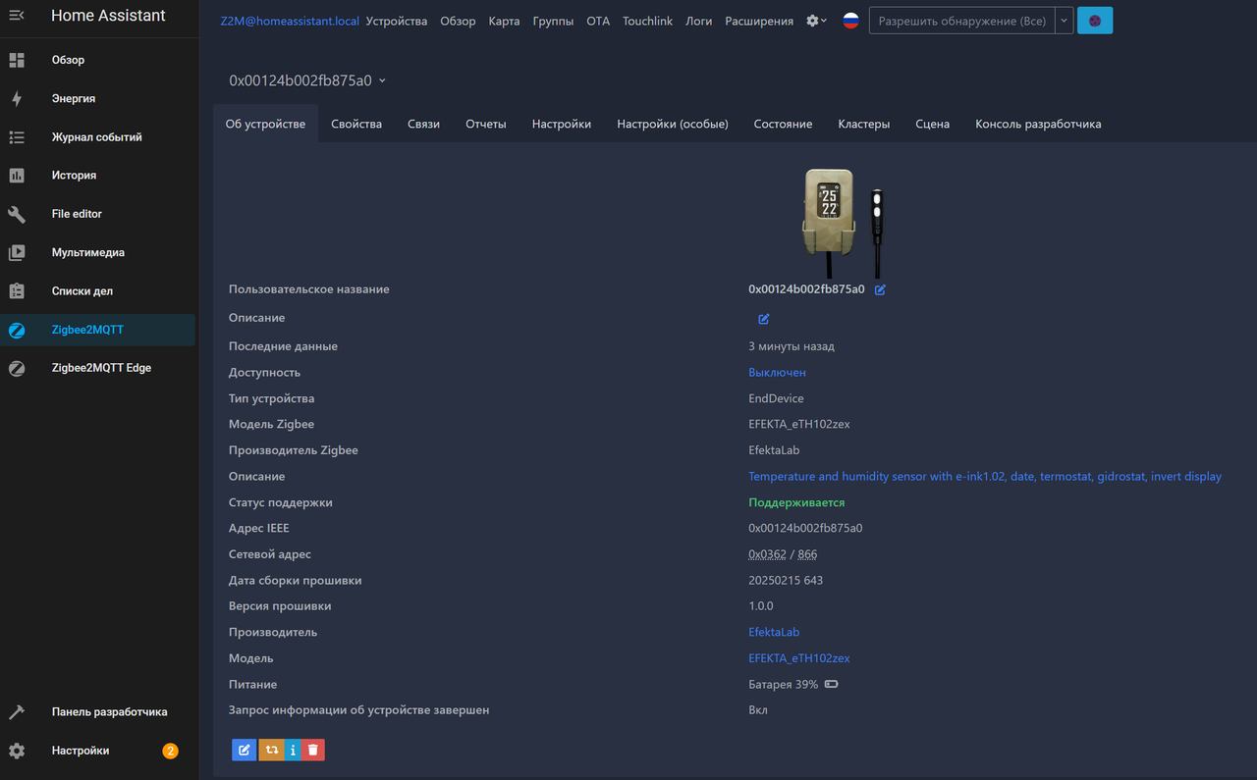The width and height of the screenshot is (1257, 780).
Task: Open the Группы navbar item
Action: tap(553, 21)
